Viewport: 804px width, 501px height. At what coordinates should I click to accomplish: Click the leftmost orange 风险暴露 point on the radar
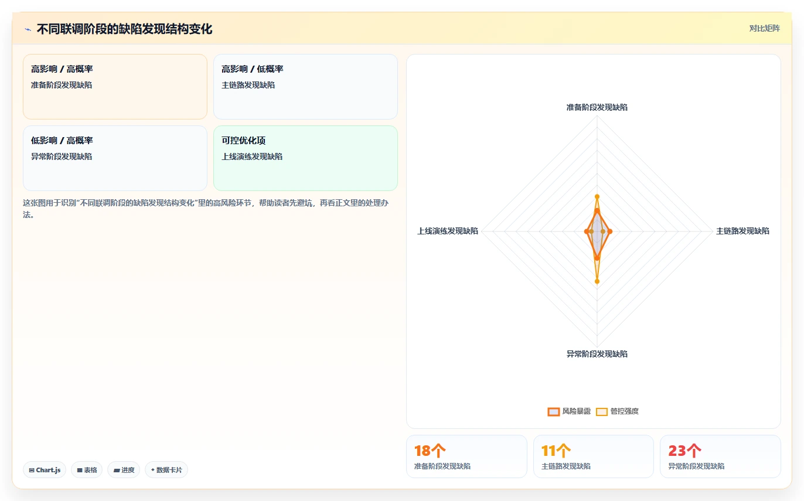click(587, 232)
